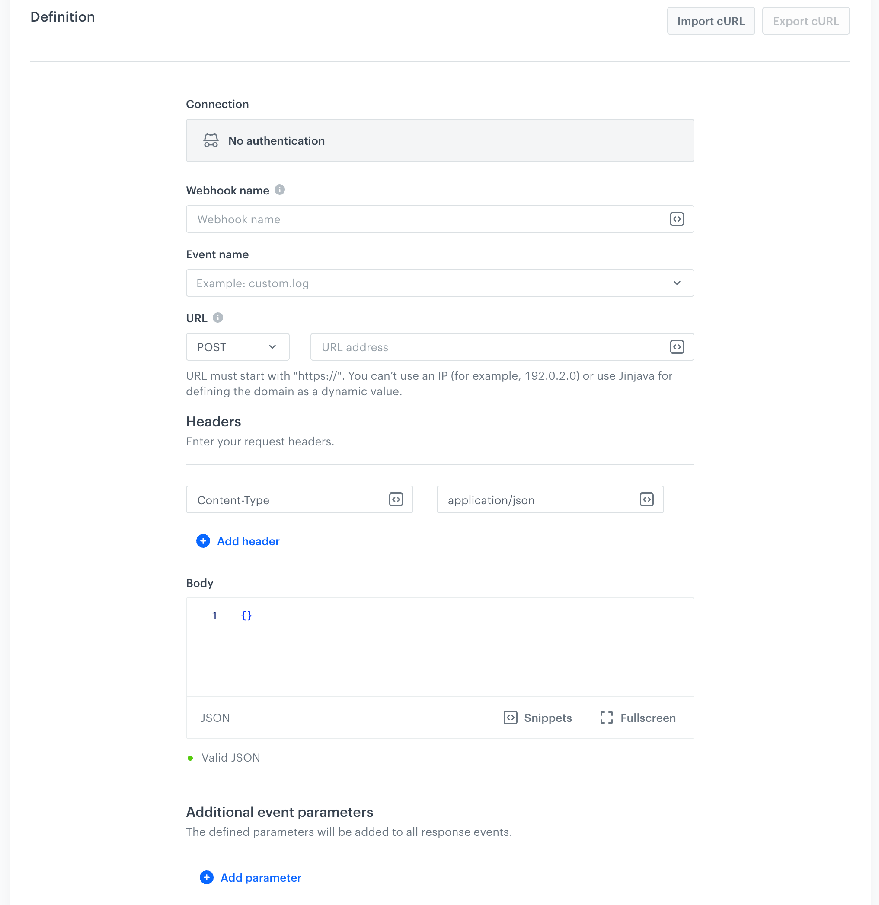Click the snippet icon in URL address field

(677, 347)
